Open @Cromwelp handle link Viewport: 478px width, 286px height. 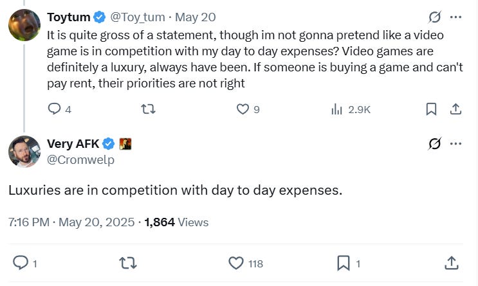click(81, 160)
